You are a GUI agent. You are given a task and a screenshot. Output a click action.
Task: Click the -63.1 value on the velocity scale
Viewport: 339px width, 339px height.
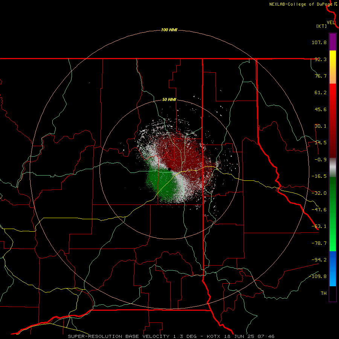click(x=319, y=226)
